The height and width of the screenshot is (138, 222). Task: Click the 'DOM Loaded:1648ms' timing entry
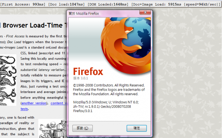click(x=108, y=4)
